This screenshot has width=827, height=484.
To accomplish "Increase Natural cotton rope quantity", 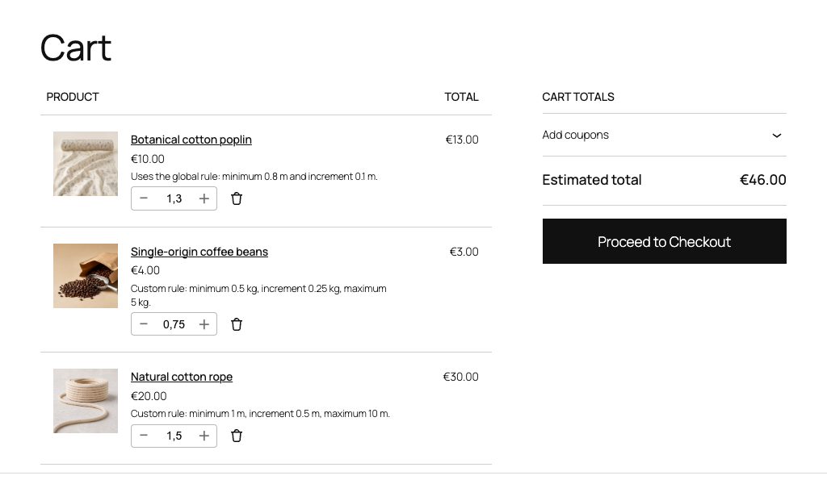I will (204, 436).
